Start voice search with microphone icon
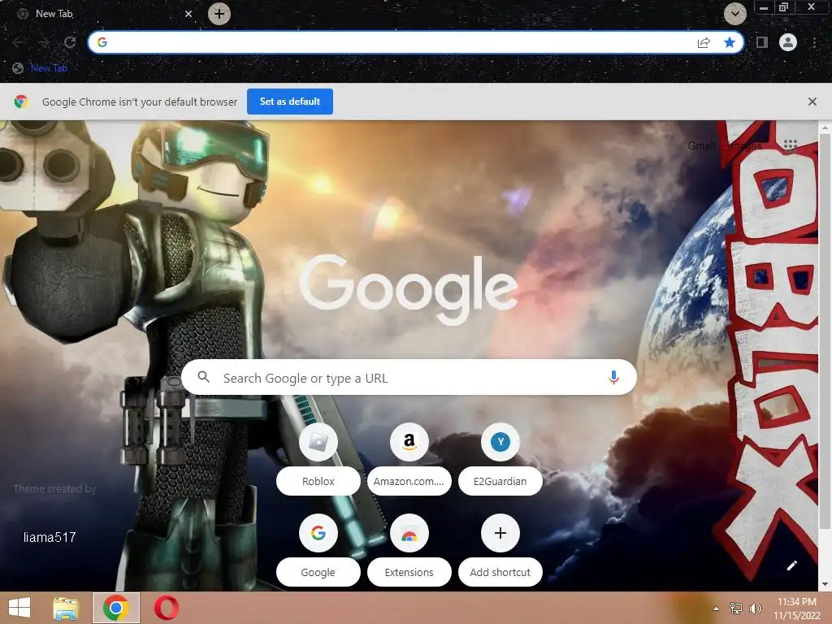The height and width of the screenshot is (624, 832). click(613, 377)
